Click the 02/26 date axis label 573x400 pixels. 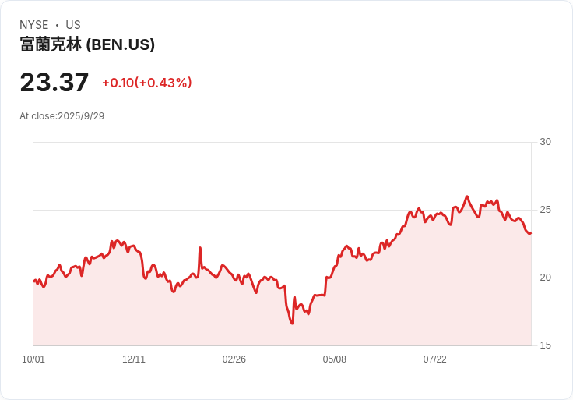[234, 359]
